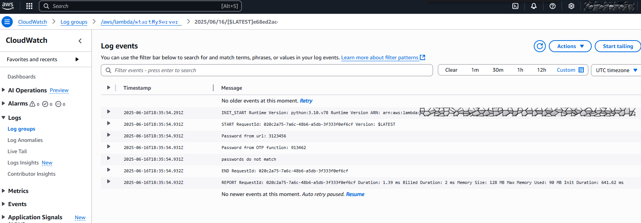Expand the passwords do not match row

click(x=108, y=158)
